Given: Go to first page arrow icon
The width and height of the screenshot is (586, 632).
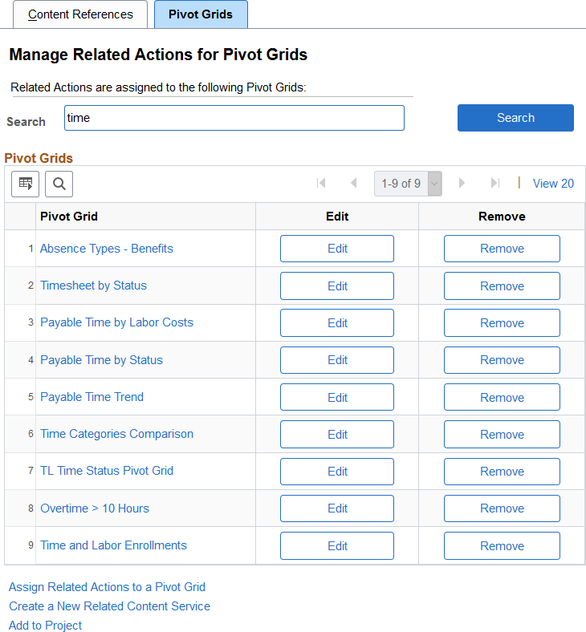Looking at the screenshot, I should pyautogui.click(x=321, y=184).
